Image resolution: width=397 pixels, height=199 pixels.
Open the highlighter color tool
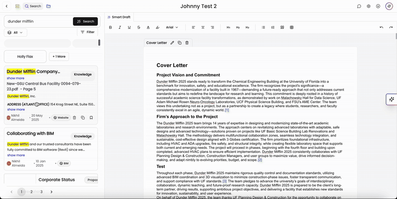157,27
